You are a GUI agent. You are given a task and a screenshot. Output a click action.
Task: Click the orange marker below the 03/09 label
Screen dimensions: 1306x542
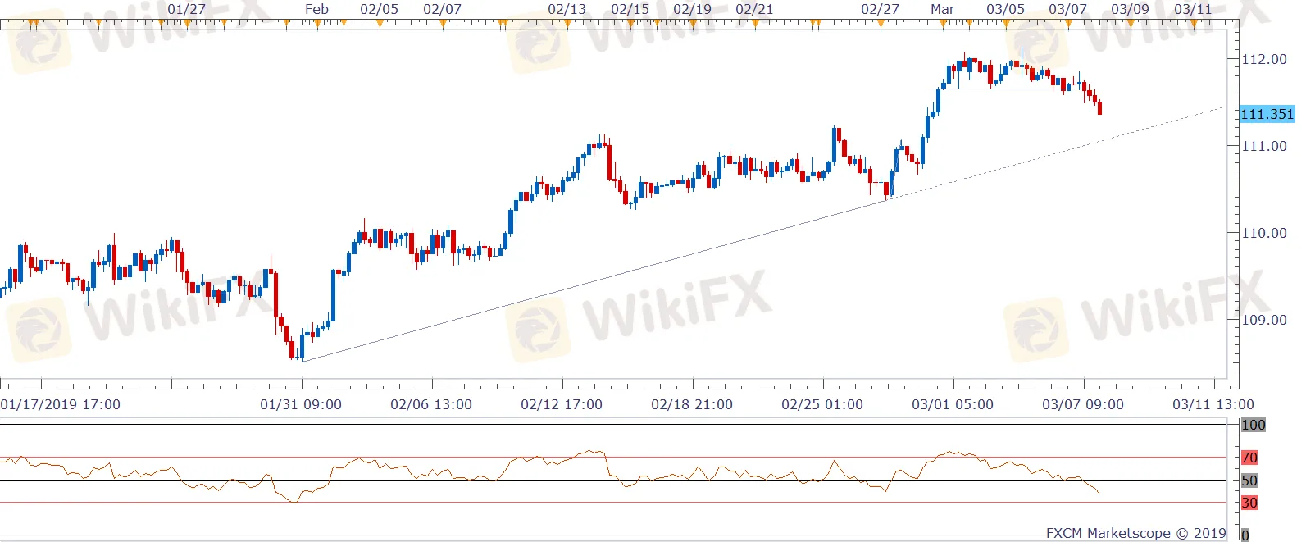[x=1131, y=24]
